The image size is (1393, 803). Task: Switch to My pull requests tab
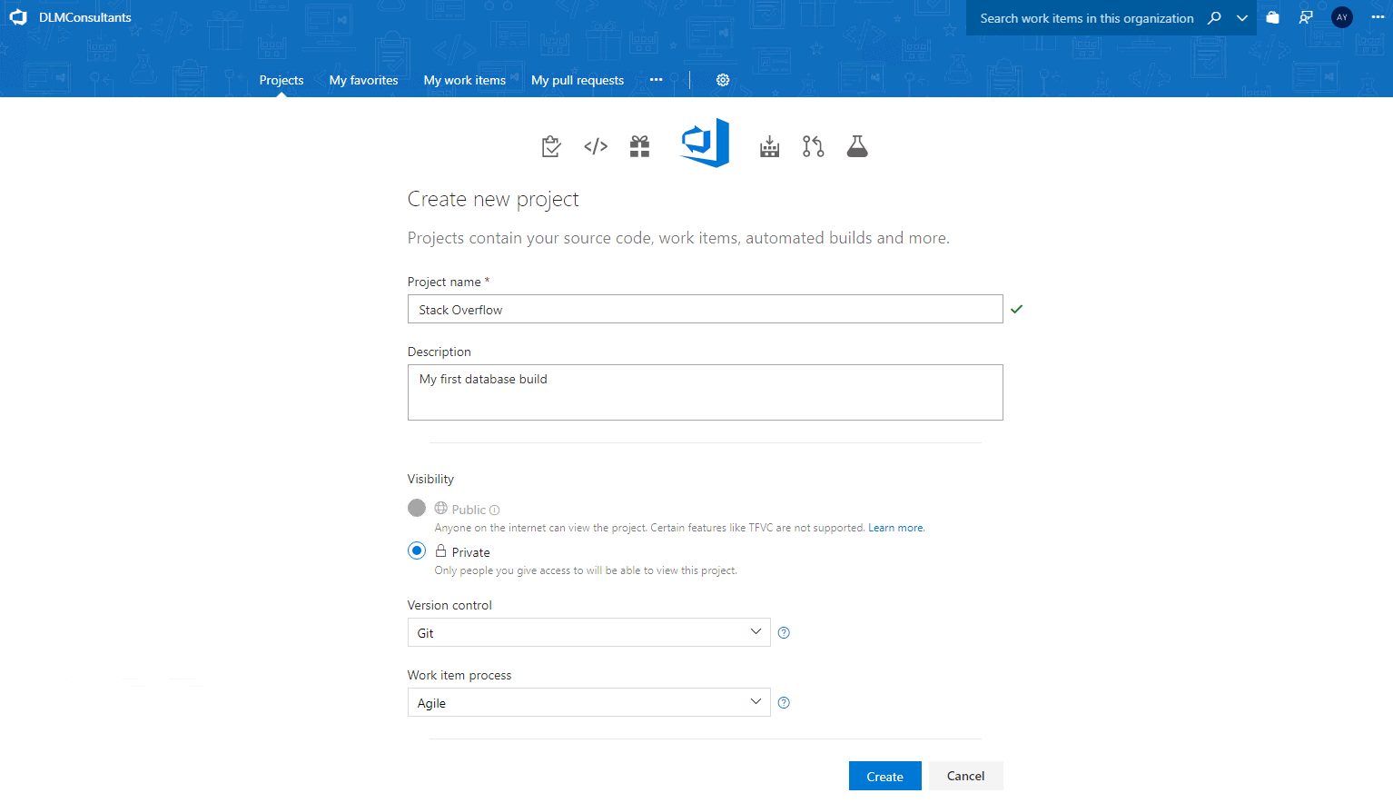(578, 80)
